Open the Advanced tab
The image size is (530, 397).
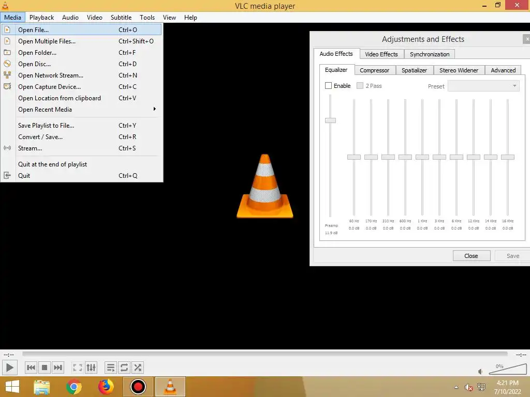coord(503,70)
